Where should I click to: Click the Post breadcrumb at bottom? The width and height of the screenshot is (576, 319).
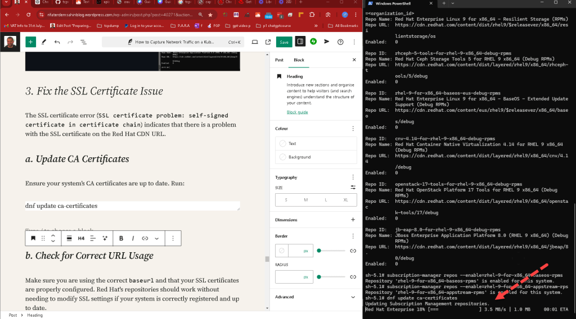pyautogui.click(x=13, y=315)
